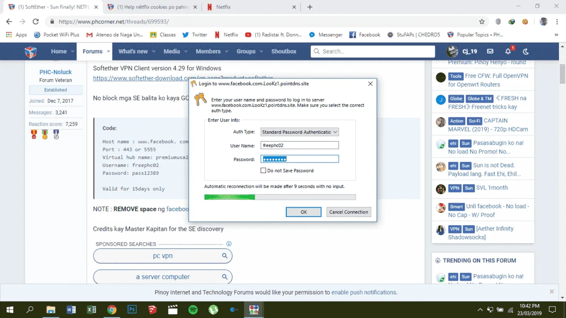The height and width of the screenshot is (318, 566).
Task: Open the forum inbox envelope icon
Action: tap(490, 51)
